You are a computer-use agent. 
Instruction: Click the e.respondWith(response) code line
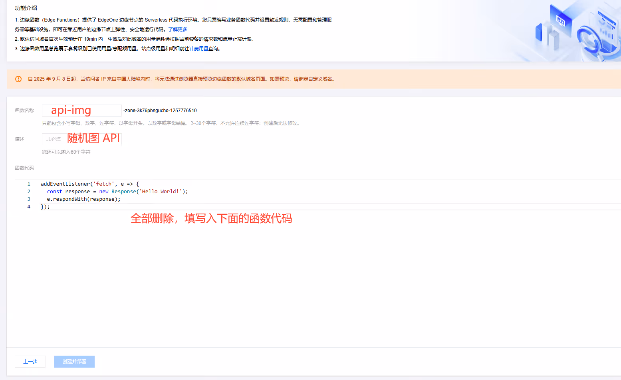[x=83, y=199]
